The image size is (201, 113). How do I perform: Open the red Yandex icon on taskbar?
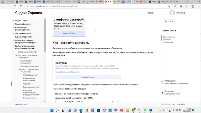(x=122, y=110)
